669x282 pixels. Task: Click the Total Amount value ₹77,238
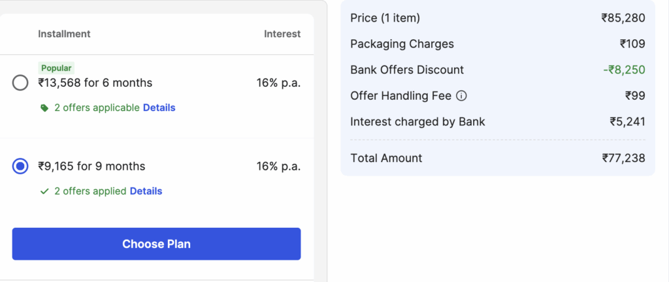point(623,159)
